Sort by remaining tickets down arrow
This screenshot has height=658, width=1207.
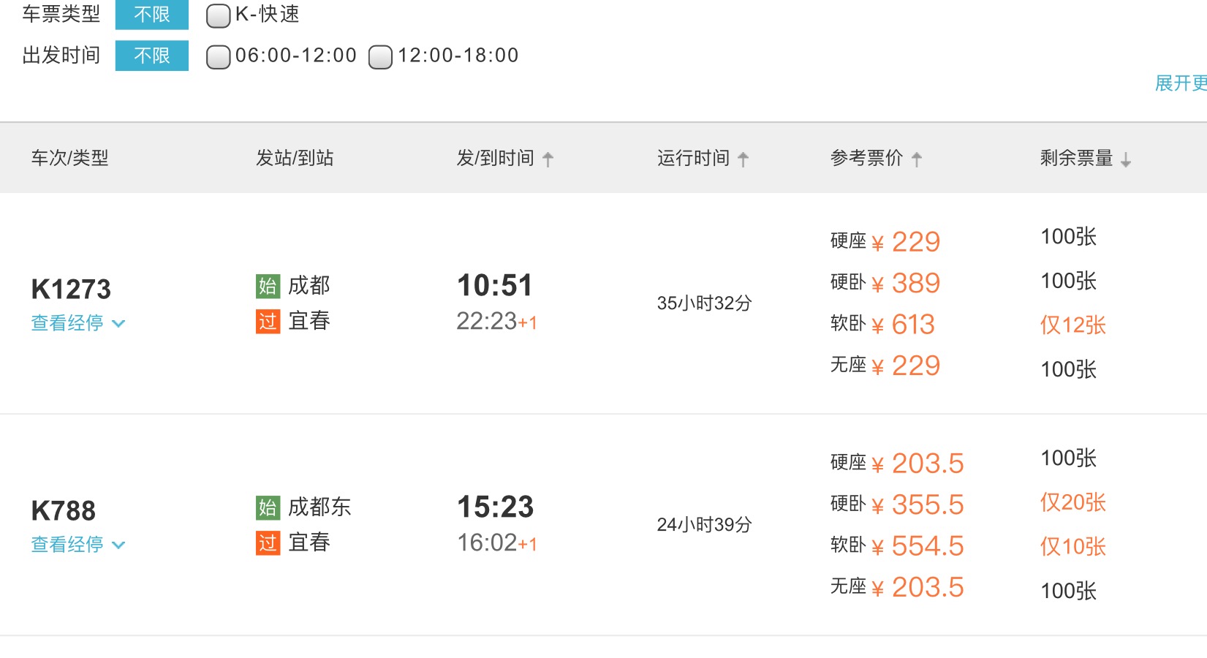(x=1126, y=159)
